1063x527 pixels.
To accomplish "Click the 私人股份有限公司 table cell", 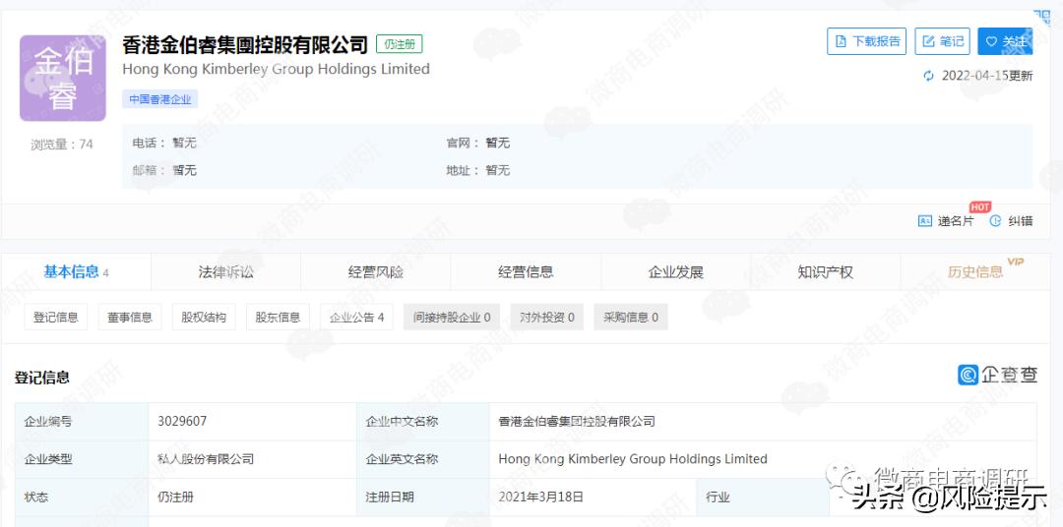I will (x=252, y=459).
